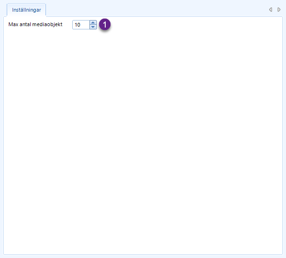Activate the Inställningar tab header
This screenshot has width=286, height=258.
(27, 10)
